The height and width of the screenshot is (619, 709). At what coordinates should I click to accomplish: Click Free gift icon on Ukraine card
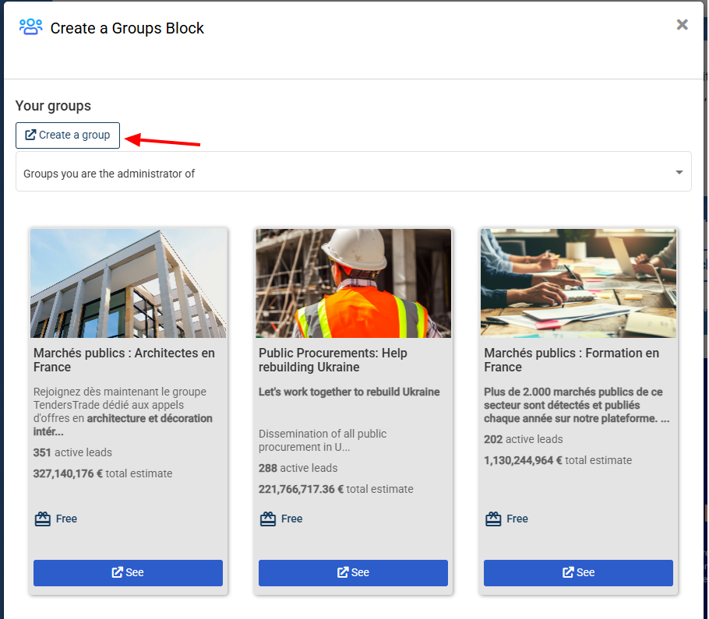click(x=268, y=519)
